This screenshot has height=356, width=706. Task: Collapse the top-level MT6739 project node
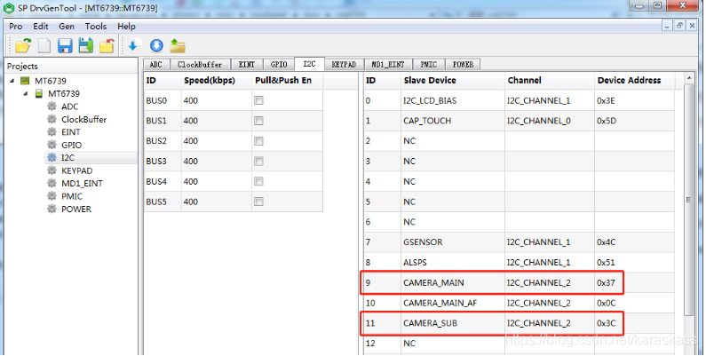click(x=12, y=81)
